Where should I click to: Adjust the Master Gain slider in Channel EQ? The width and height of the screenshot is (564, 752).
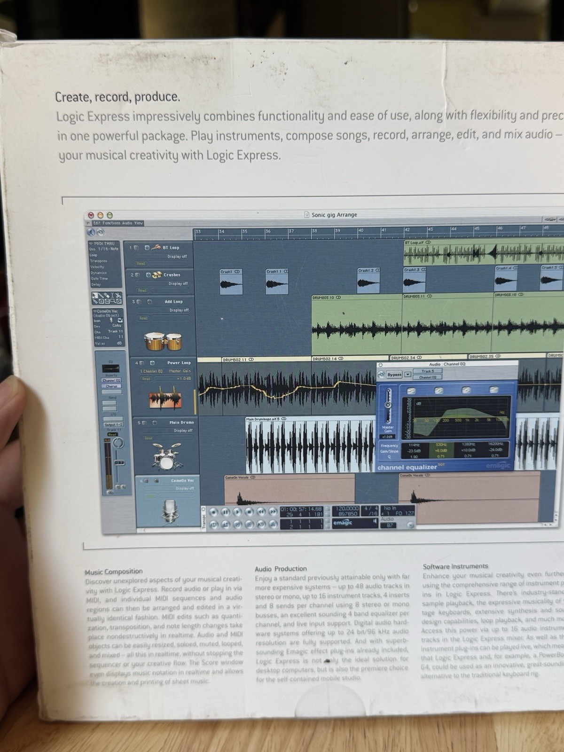click(x=388, y=405)
